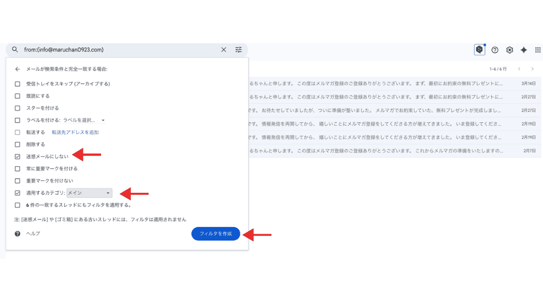Open the 転送先アドレスを追加 link
Viewport: 543px width, 302px height.
75,132
